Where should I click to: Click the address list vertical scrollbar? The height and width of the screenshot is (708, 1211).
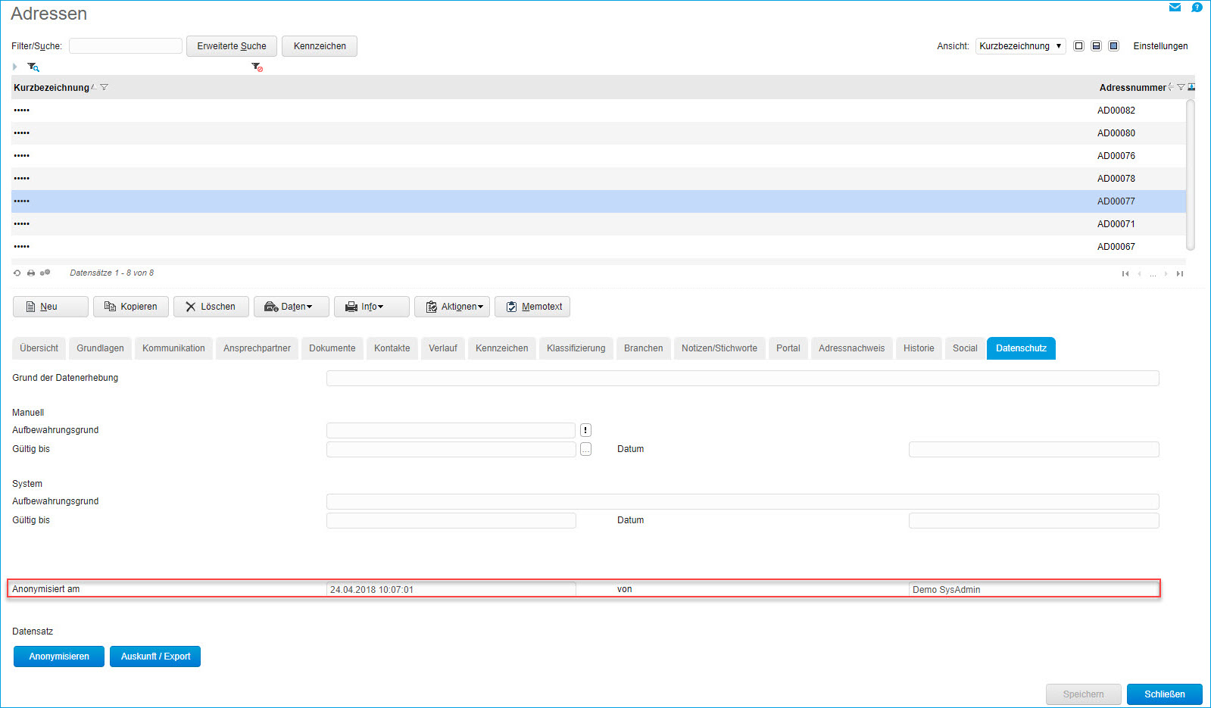(1191, 175)
